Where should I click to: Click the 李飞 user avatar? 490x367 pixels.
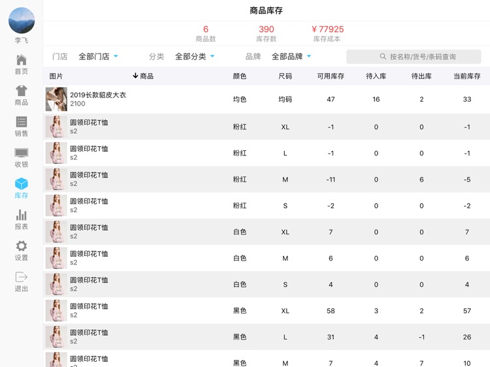point(22,21)
